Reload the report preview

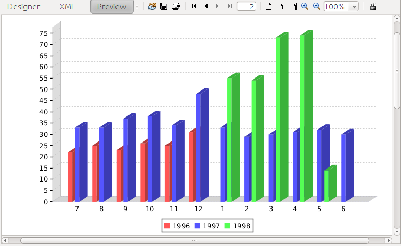click(x=152, y=6)
